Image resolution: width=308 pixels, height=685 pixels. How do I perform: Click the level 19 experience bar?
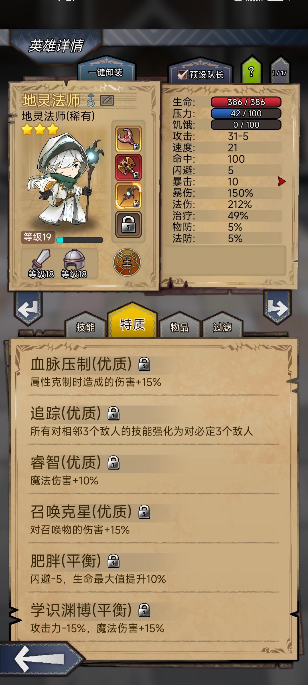[x=80, y=240]
